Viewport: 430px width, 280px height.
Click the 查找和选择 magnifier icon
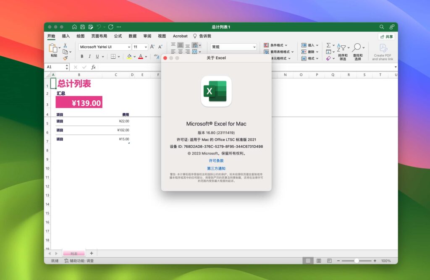coord(357,47)
